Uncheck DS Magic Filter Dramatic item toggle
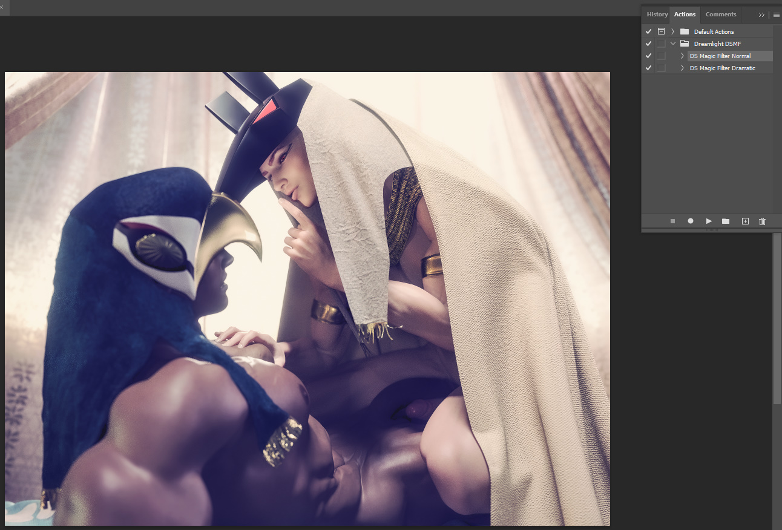 [x=648, y=68]
